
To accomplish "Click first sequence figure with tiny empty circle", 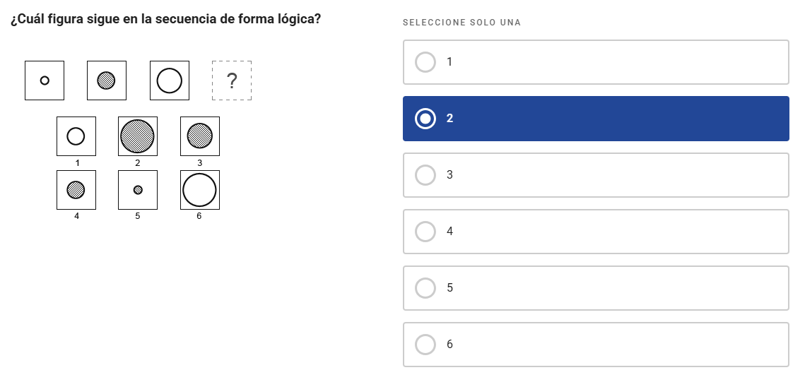I will coord(45,80).
